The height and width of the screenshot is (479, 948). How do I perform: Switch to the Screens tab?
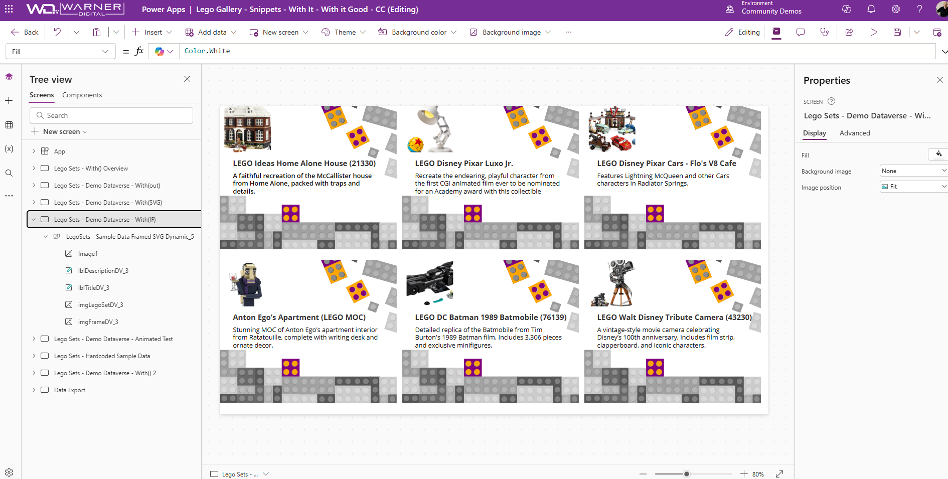[x=42, y=95]
